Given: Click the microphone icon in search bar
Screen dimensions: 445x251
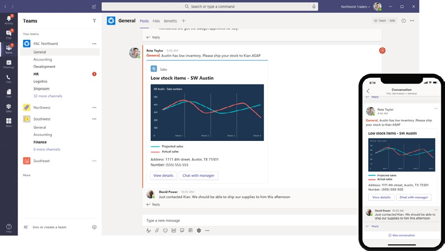Looking at the screenshot, I should pos(314,6).
